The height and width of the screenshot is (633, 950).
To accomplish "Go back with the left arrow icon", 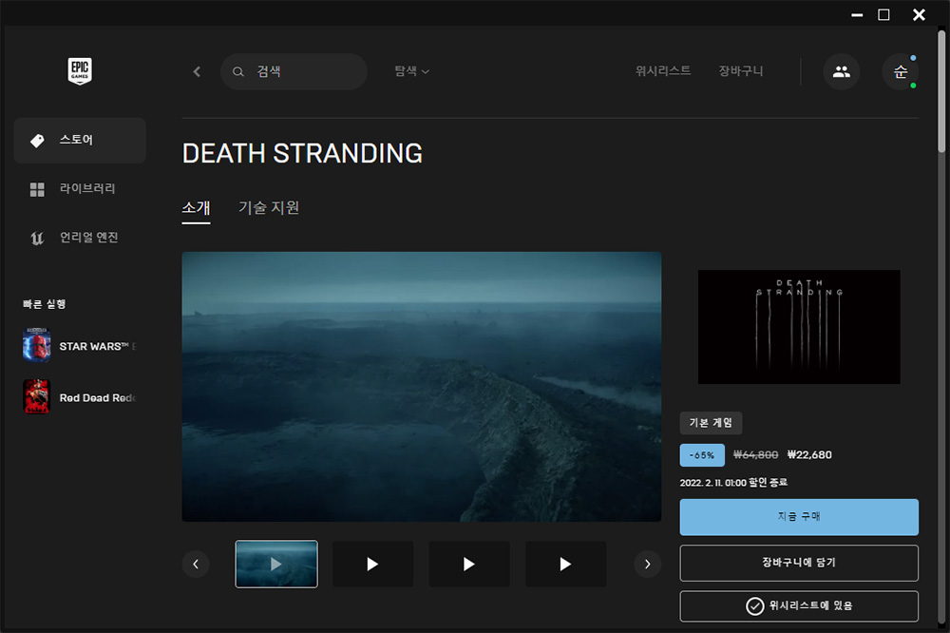I will 197,71.
